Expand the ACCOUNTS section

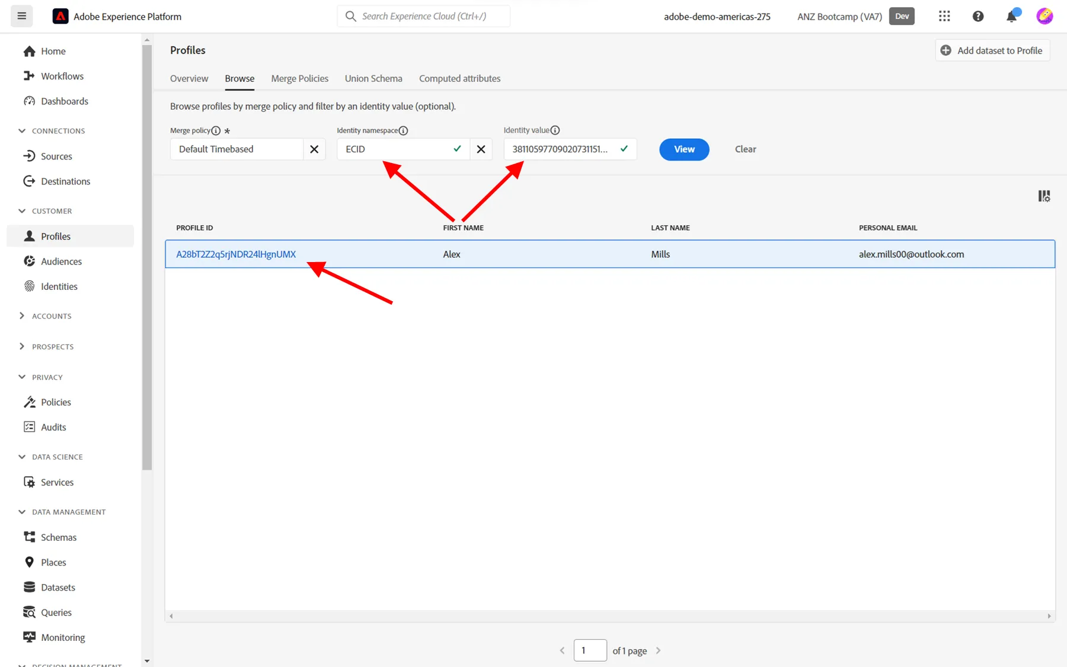[45, 316]
